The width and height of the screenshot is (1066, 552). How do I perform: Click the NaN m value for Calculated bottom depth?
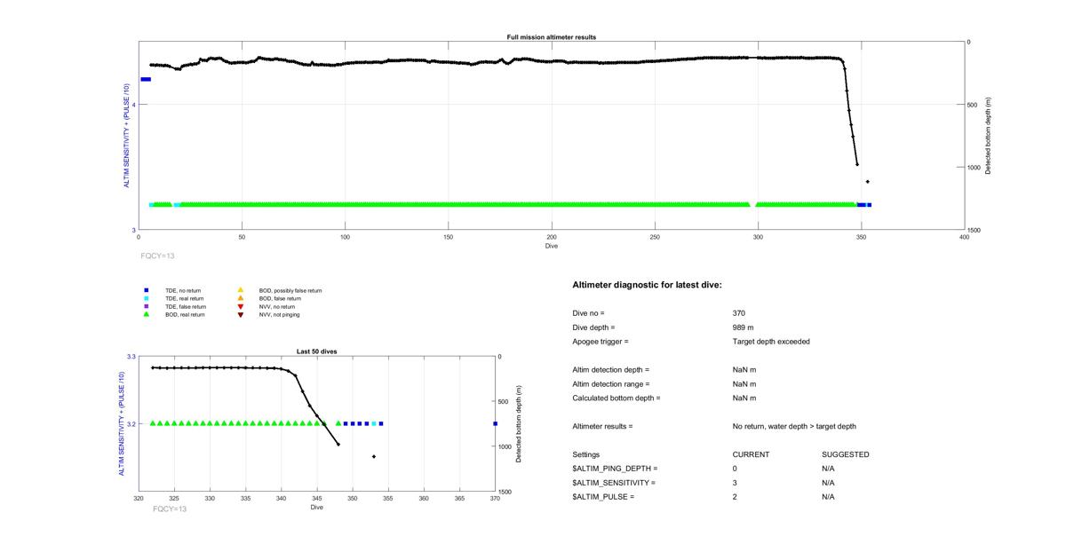(744, 398)
